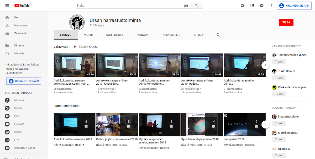Screen dimensions: 315x159
Task: Open the hamburger guide menu
Action: pos(7,6)
